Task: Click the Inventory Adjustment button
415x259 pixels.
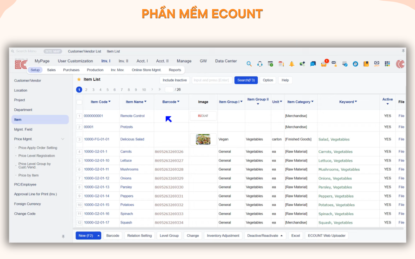Action: (223, 236)
